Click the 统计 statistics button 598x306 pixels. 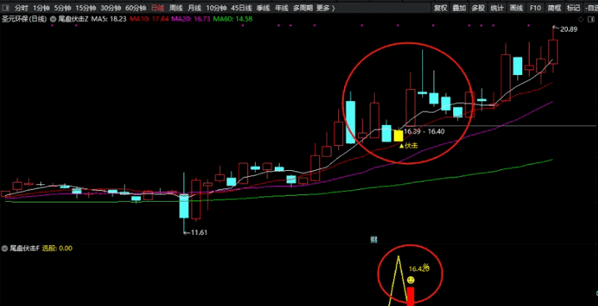coord(497,8)
